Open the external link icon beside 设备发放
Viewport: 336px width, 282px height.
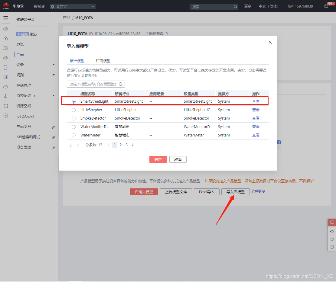tap(53, 148)
